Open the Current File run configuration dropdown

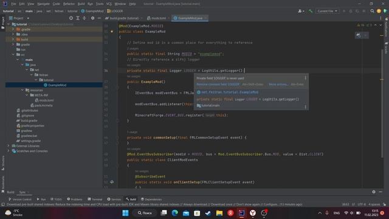[327, 11]
